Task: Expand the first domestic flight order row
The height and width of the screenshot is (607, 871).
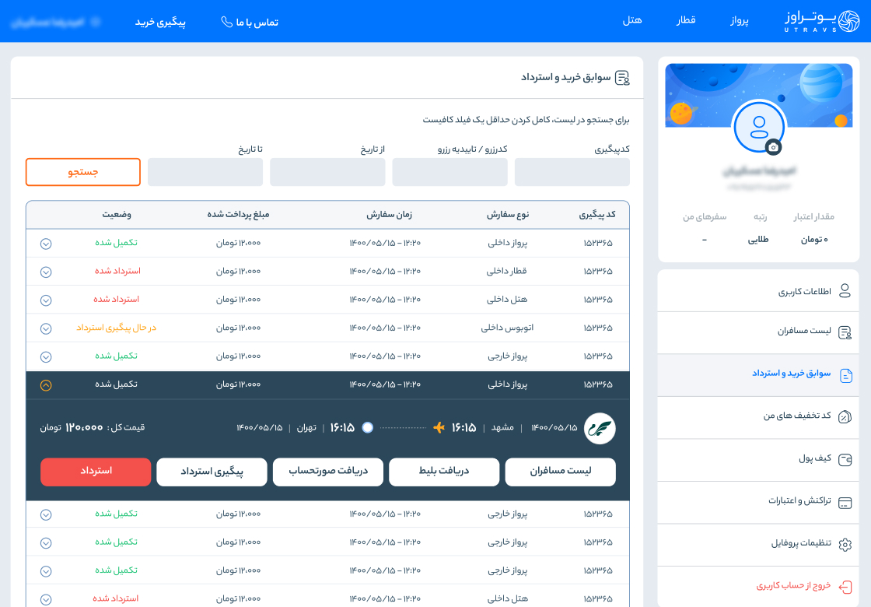Action: click(x=46, y=244)
